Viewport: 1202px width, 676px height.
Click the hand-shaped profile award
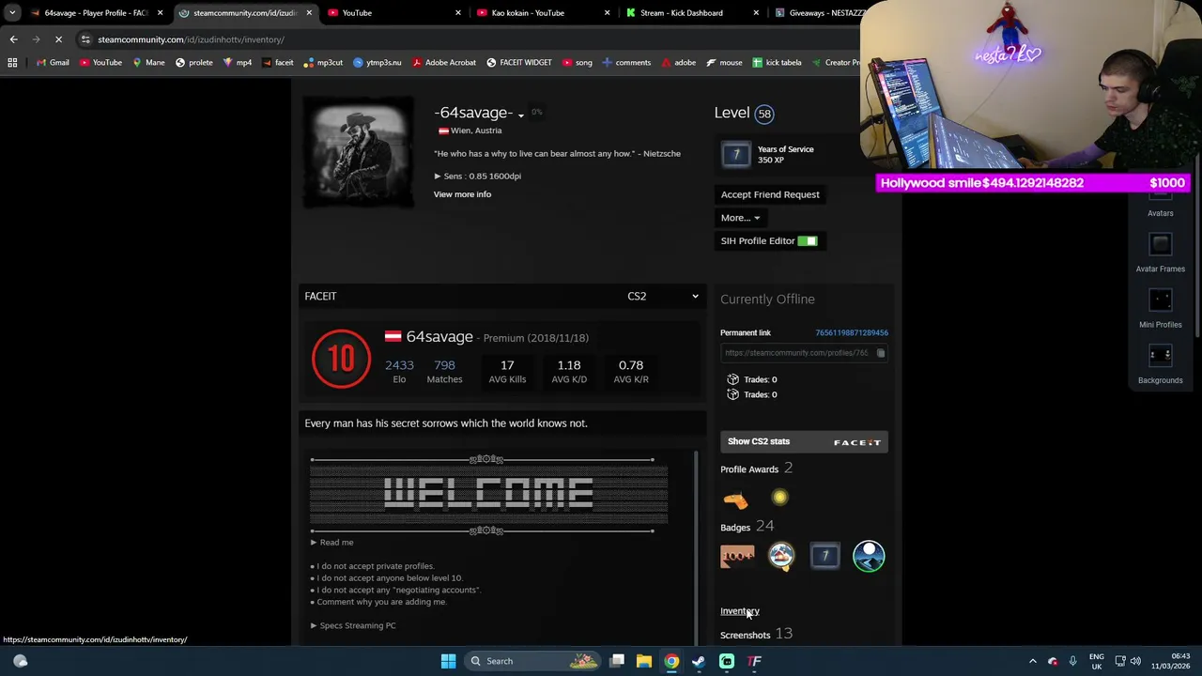735,499
